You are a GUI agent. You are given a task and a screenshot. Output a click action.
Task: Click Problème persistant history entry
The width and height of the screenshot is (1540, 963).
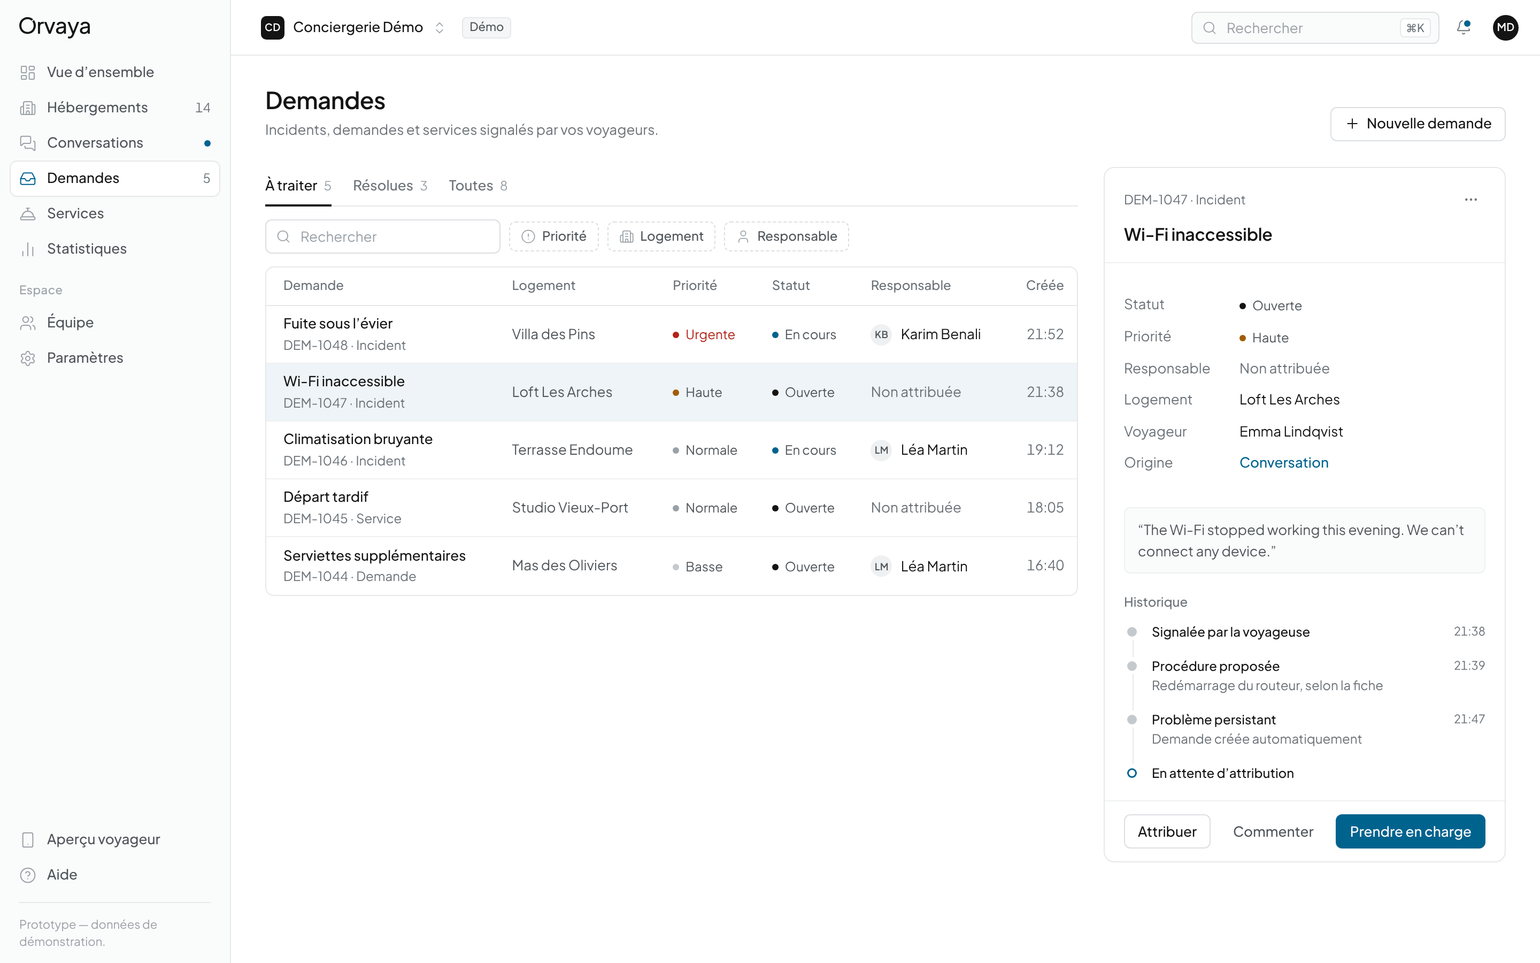(1305, 729)
